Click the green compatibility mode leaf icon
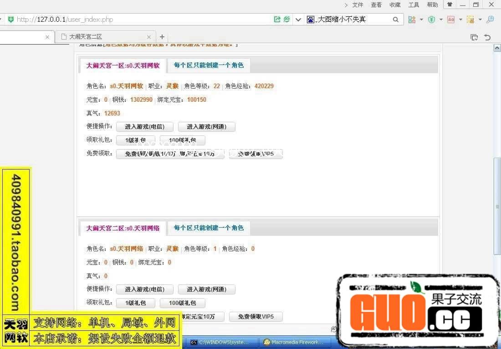The height and width of the screenshot is (349, 501). pos(287,20)
